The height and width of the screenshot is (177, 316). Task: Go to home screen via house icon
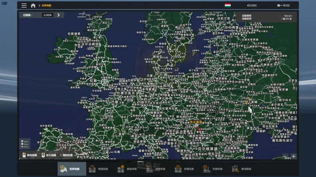33,6
